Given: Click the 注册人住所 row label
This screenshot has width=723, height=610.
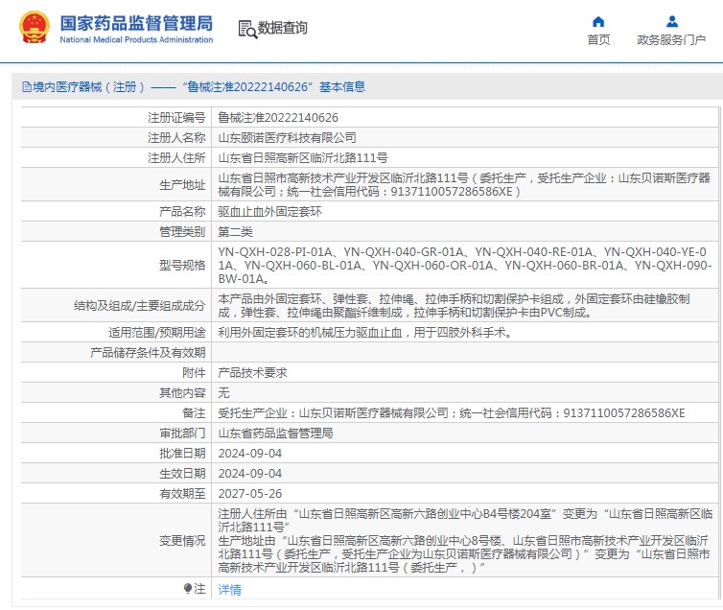Looking at the screenshot, I should (176, 158).
